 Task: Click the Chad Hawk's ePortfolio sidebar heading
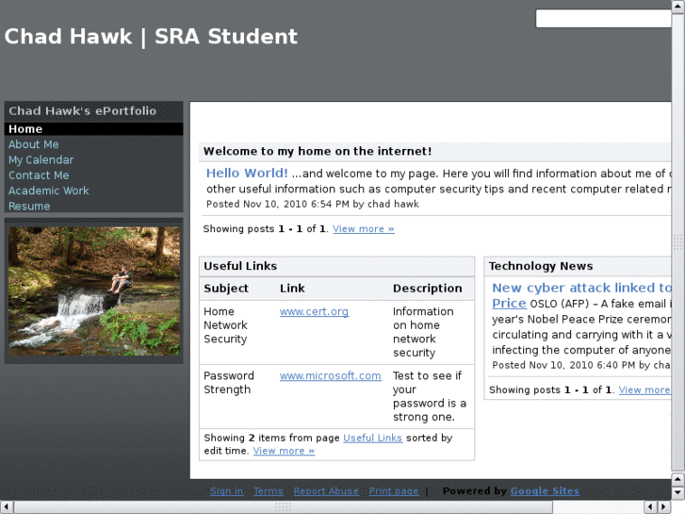pos(83,110)
